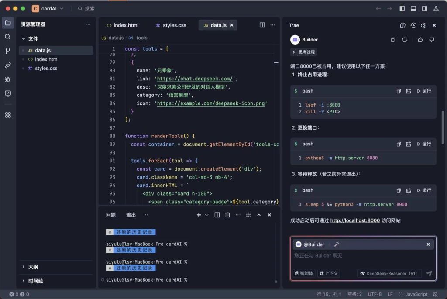Open the Source Control branch icon
Image resolution: width=447 pixels, height=299 pixels.
(8, 51)
